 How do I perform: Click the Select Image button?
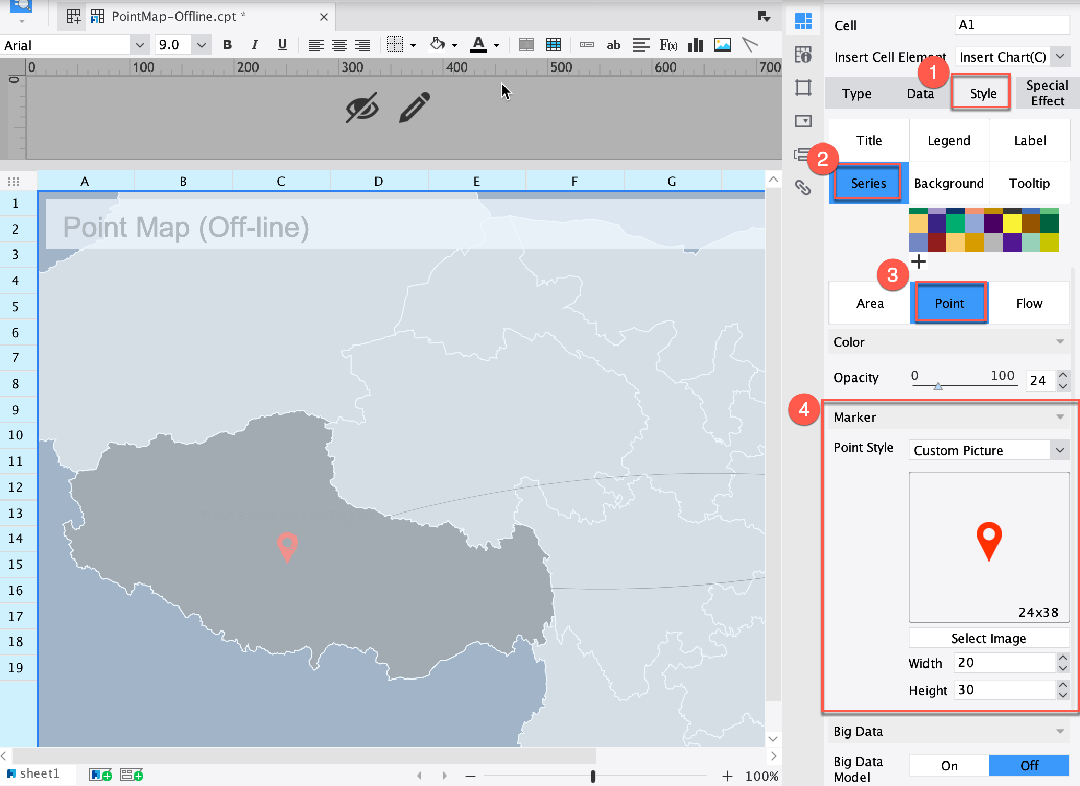pos(989,638)
